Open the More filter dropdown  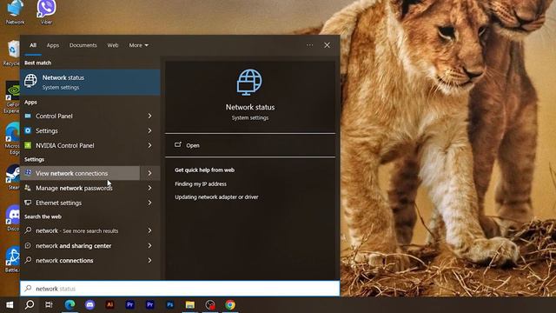click(x=139, y=45)
